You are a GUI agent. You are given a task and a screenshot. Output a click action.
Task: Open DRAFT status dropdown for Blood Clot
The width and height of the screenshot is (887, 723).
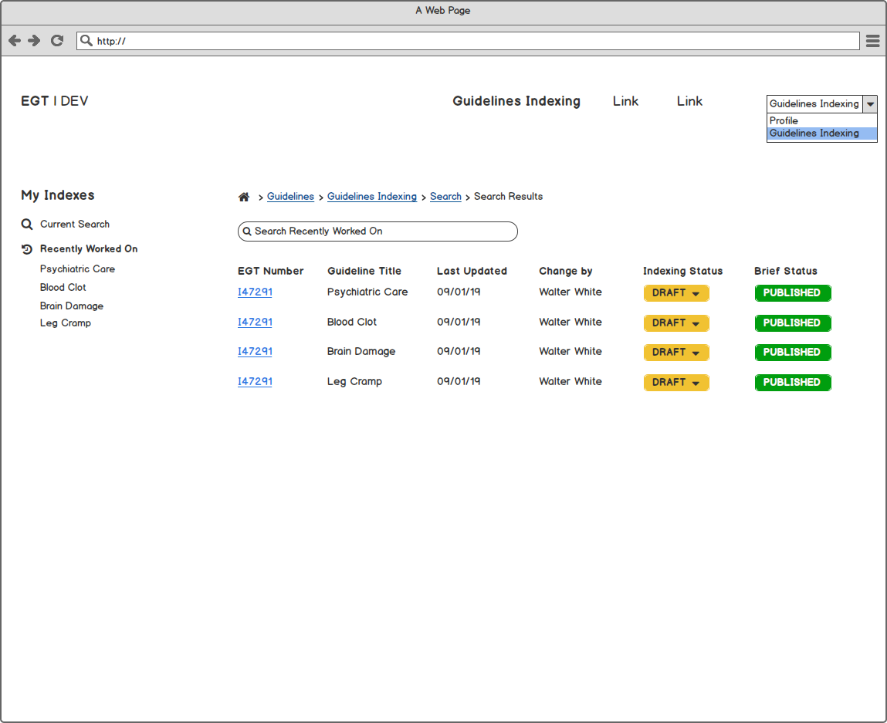click(675, 323)
